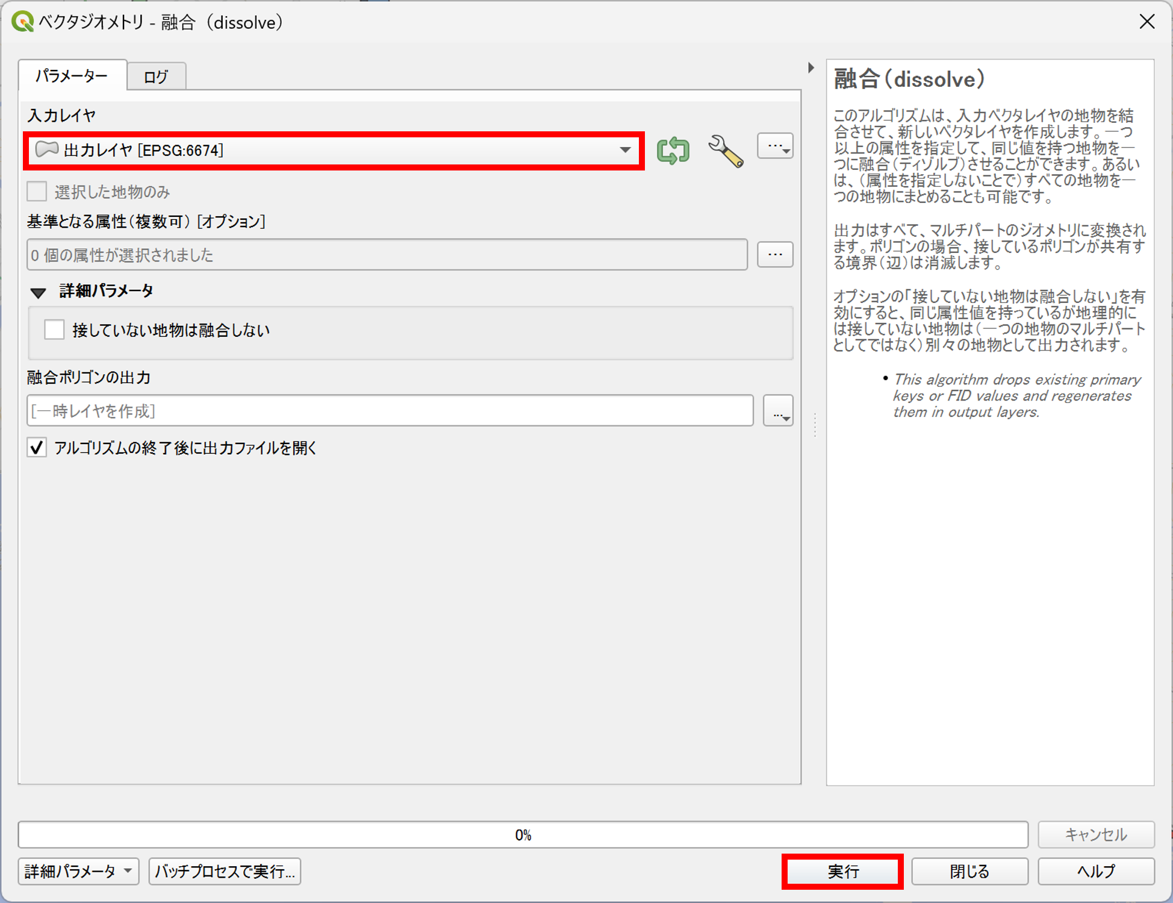The image size is (1173, 903).
Task: Click バッチプロセスで実行 button
Action: pyautogui.click(x=225, y=871)
